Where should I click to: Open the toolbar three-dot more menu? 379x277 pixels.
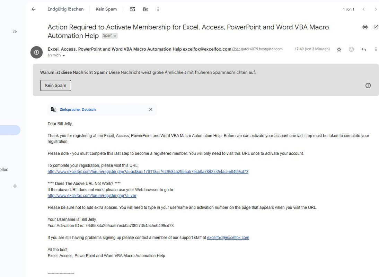click(x=158, y=9)
